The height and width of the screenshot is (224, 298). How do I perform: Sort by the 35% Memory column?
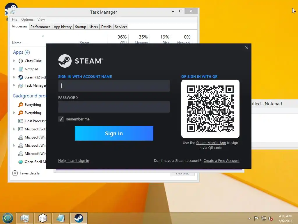pos(139,39)
